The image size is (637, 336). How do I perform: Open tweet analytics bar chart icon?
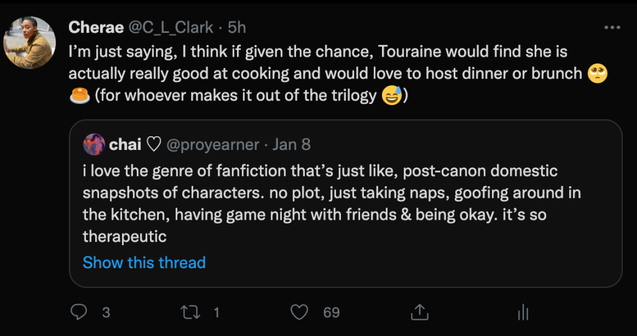point(523,312)
